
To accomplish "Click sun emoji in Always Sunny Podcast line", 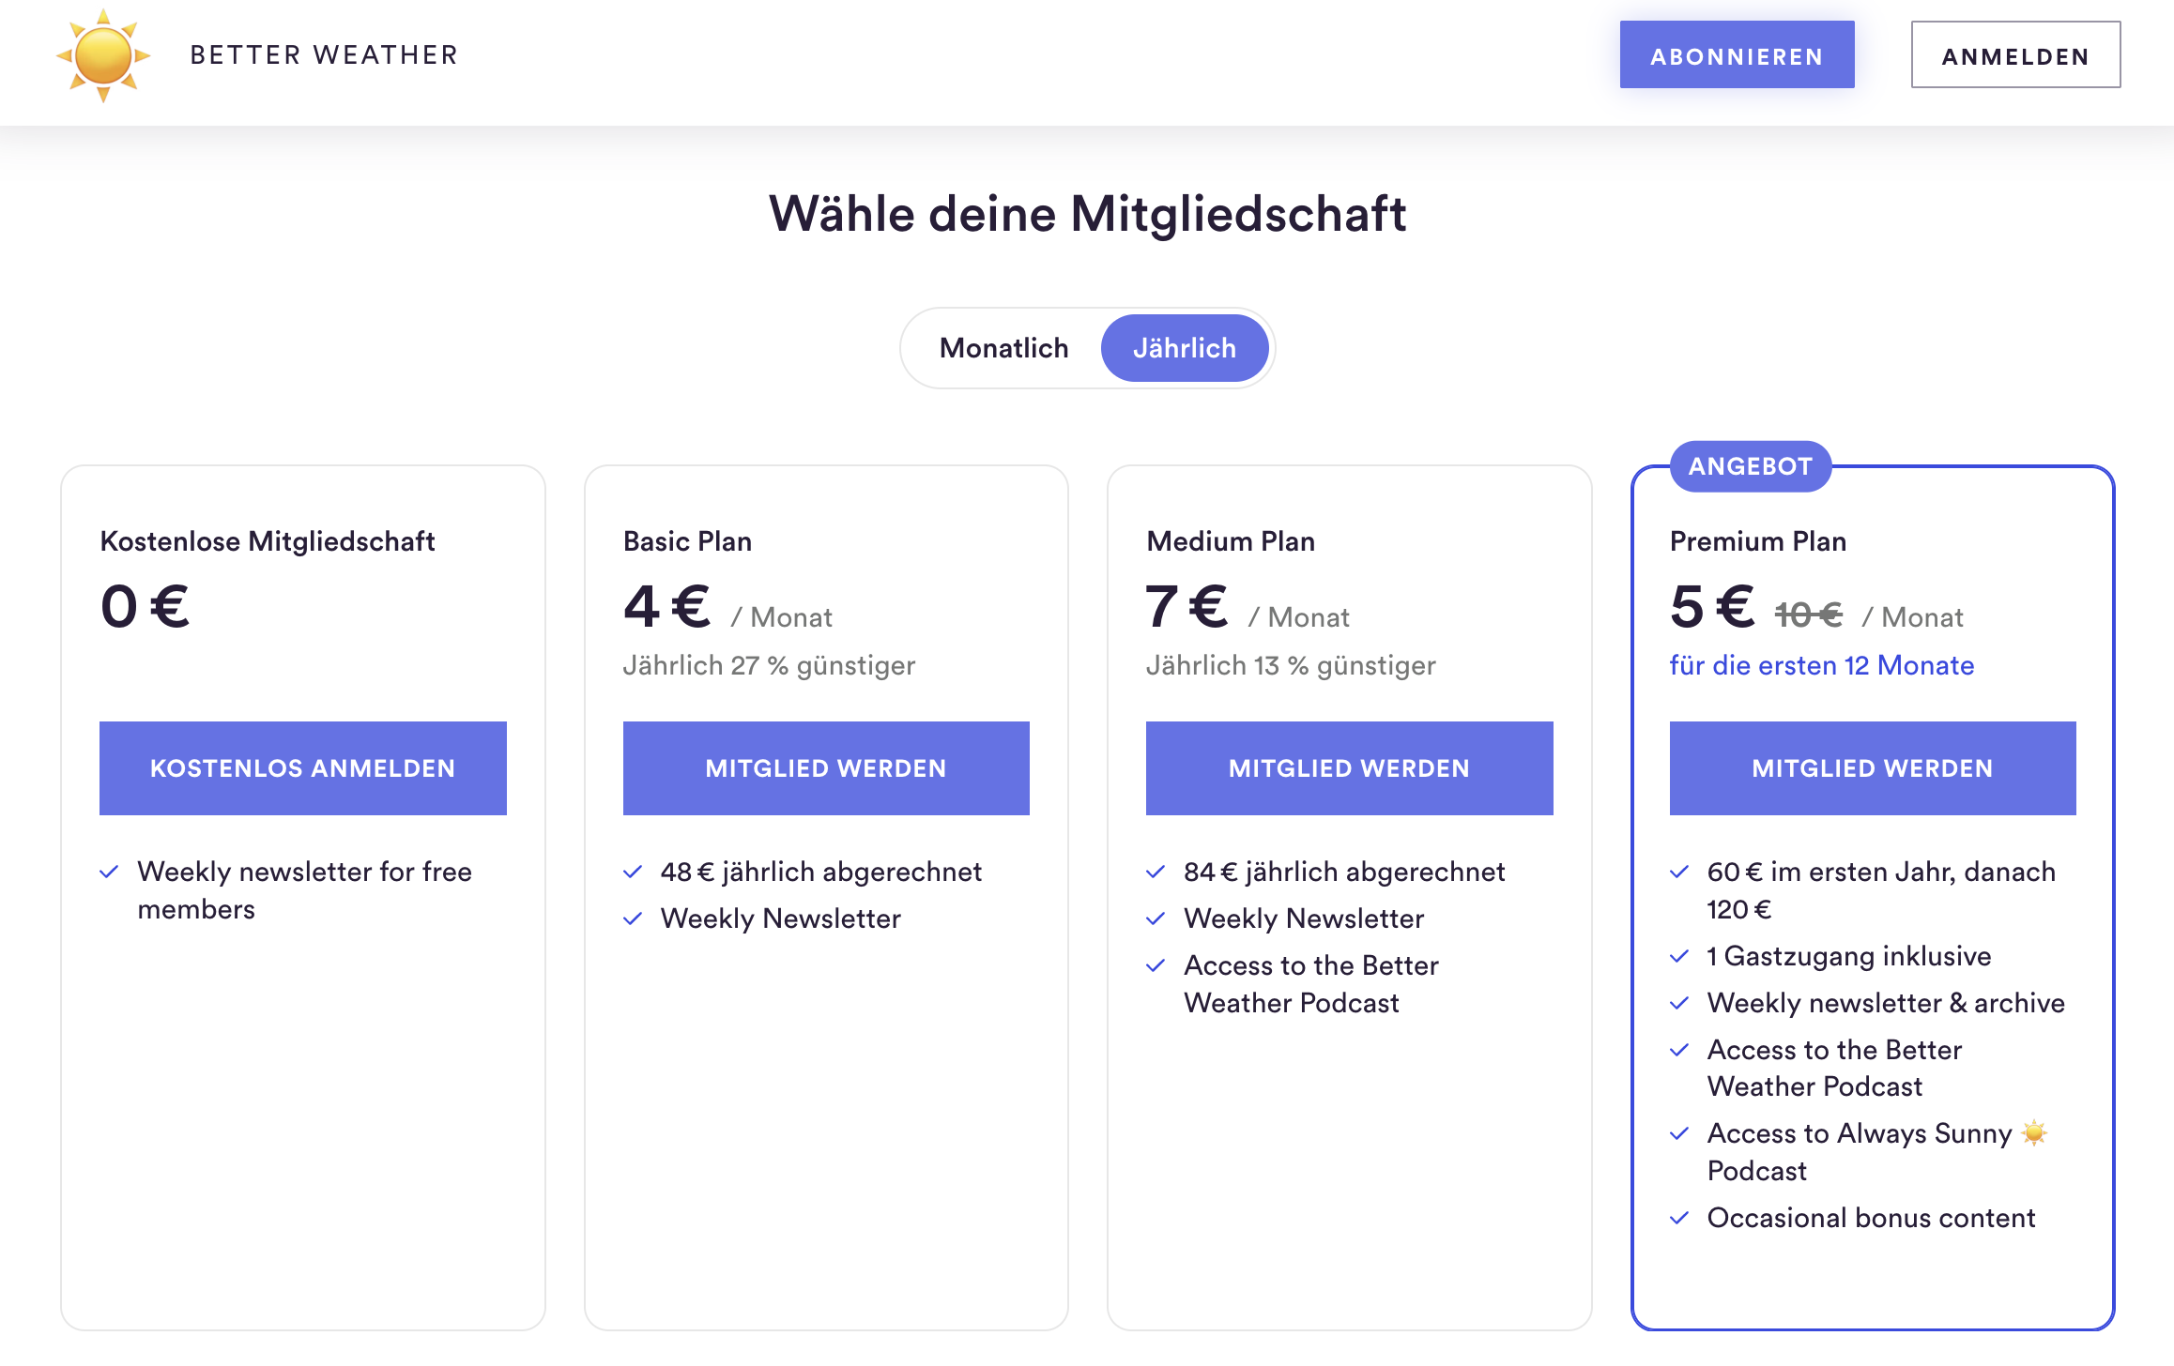I will click(x=2034, y=1132).
